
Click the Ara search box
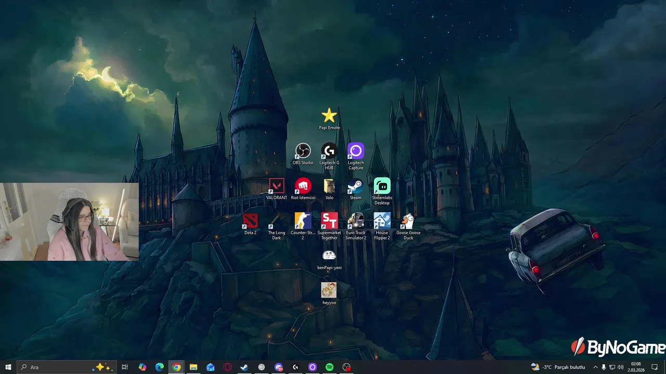coord(66,367)
